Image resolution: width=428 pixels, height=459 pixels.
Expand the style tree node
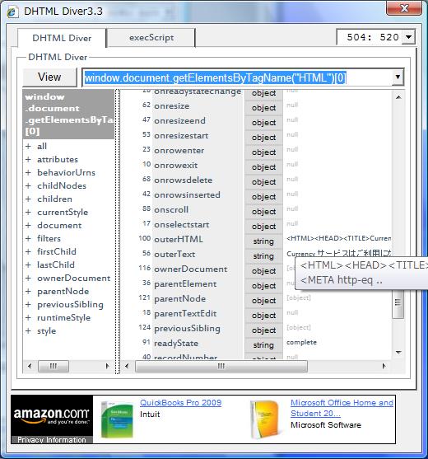pos(28,330)
